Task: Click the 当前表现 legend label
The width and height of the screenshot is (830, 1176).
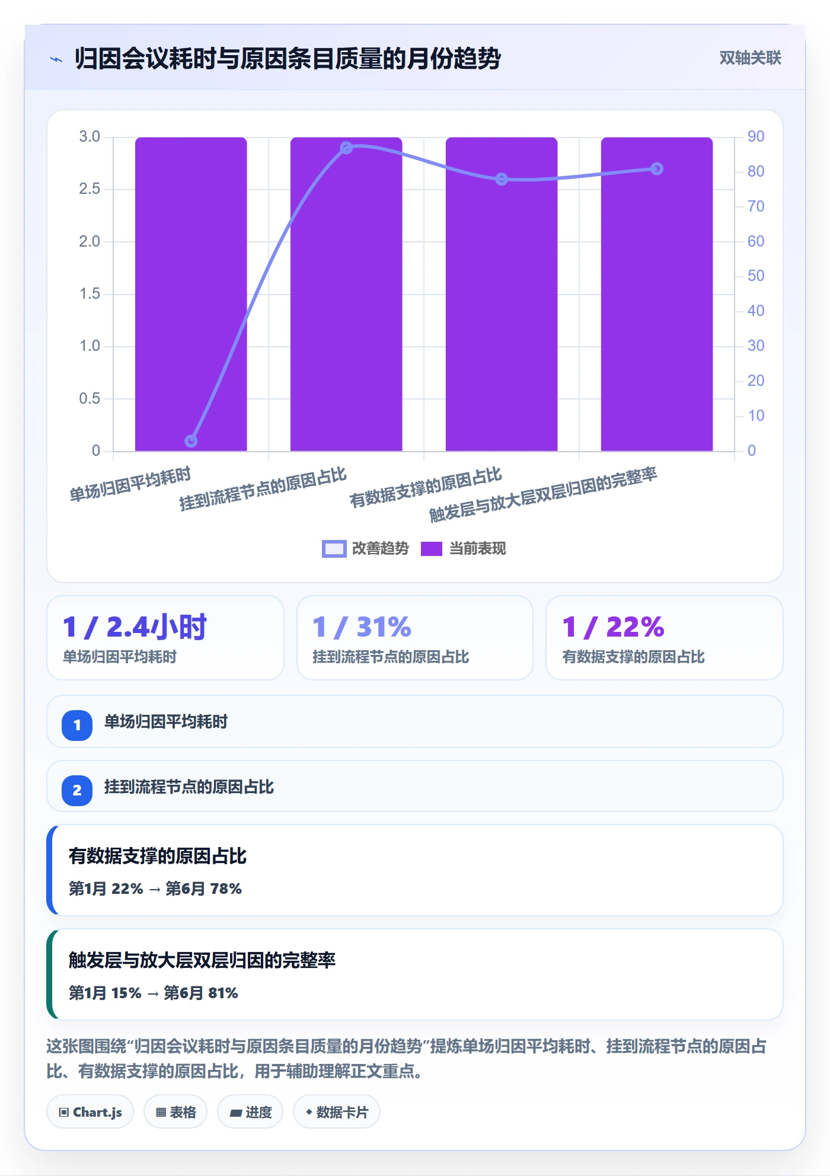Action: (x=477, y=549)
